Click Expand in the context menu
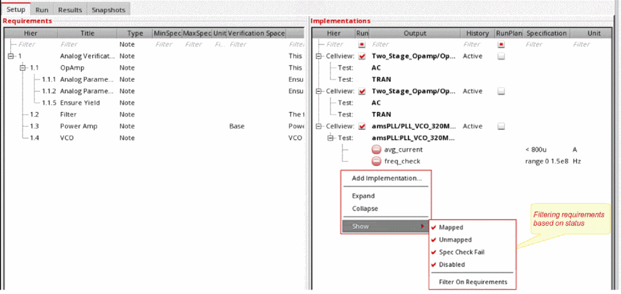The height and width of the screenshot is (294, 621). (363, 196)
